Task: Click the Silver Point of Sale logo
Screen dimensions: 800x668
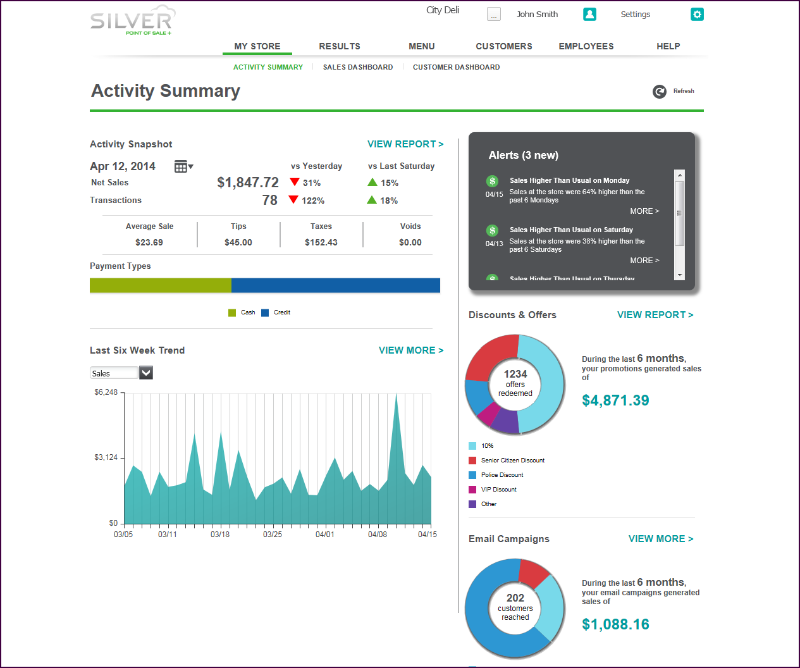Action: coord(133,21)
